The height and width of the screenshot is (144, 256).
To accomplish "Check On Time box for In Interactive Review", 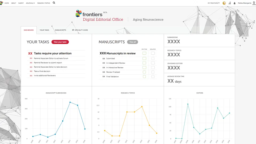I will coord(144,67).
